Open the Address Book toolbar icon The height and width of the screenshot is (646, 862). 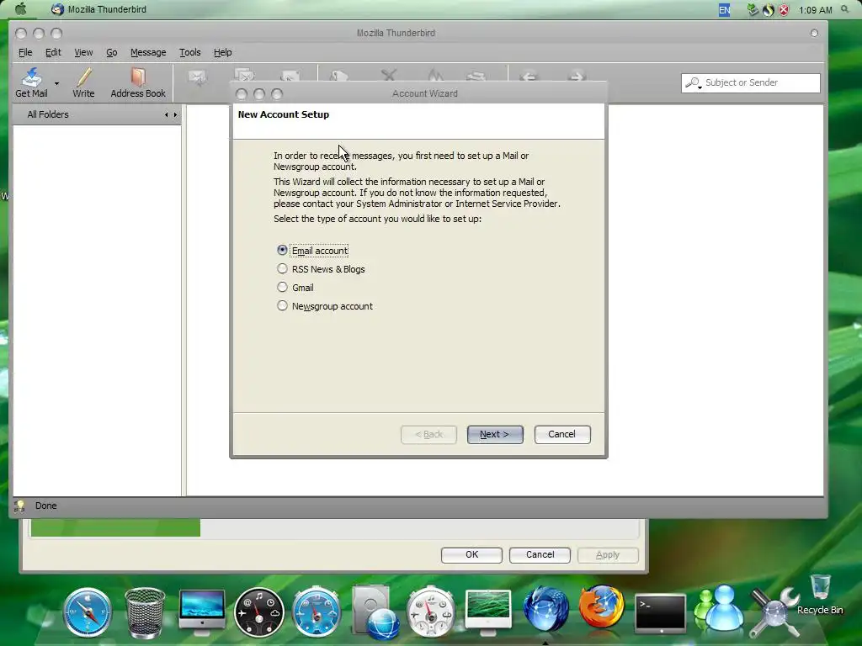click(x=138, y=77)
